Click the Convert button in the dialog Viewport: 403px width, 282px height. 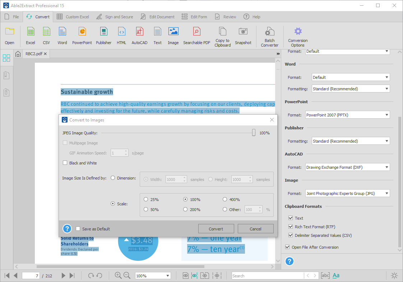coord(216,229)
